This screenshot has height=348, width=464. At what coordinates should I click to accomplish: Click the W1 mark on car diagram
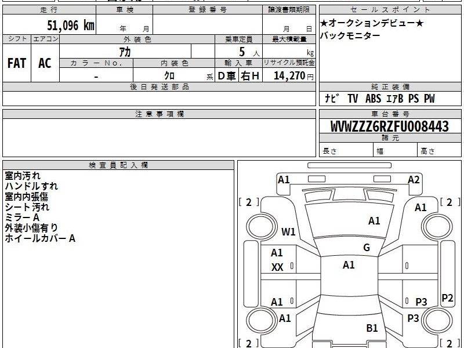(x=288, y=231)
